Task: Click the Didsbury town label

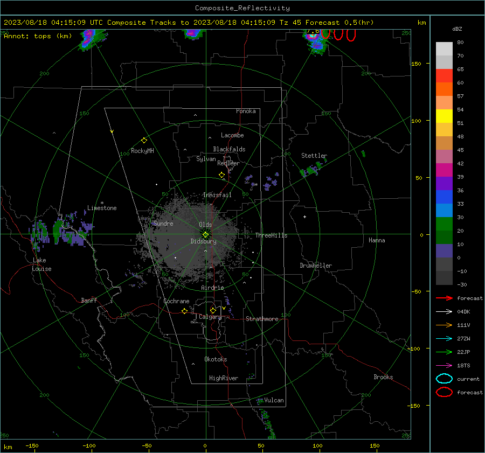Action: 203,241
